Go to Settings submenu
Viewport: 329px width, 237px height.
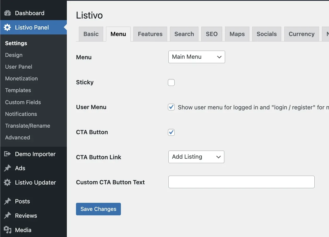coord(16,43)
